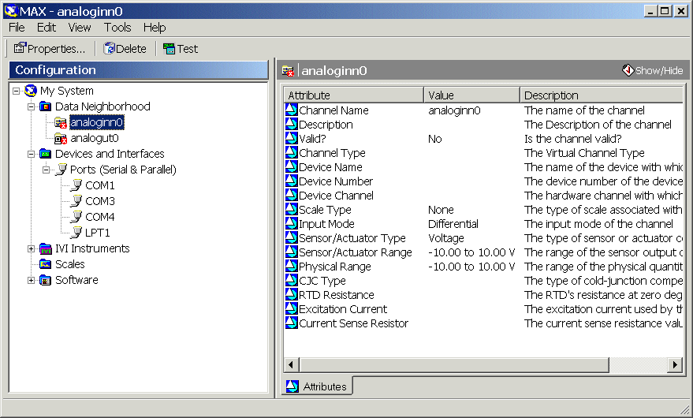
Task: Click the horizontal scrollbar right arrow
Action: click(674, 364)
